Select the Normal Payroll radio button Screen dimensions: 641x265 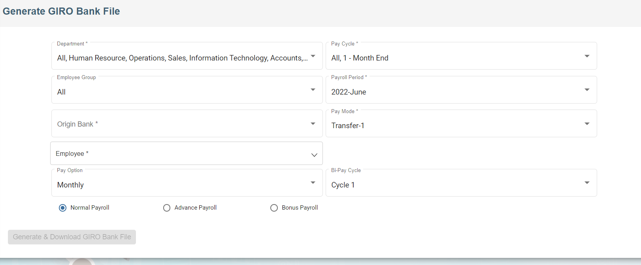pyautogui.click(x=62, y=208)
